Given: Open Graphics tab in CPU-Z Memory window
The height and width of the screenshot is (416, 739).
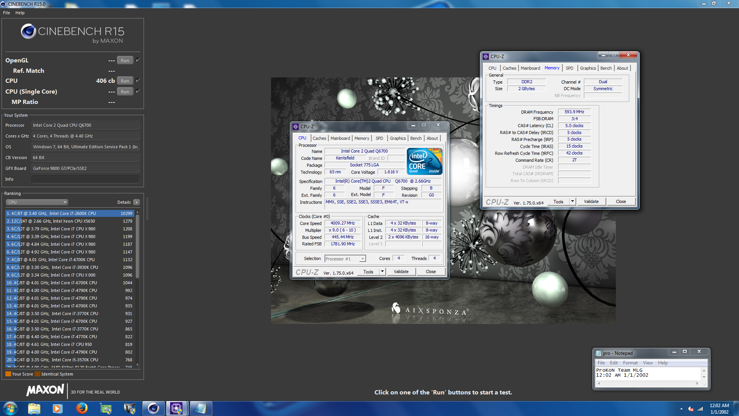Looking at the screenshot, I should click(588, 68).
